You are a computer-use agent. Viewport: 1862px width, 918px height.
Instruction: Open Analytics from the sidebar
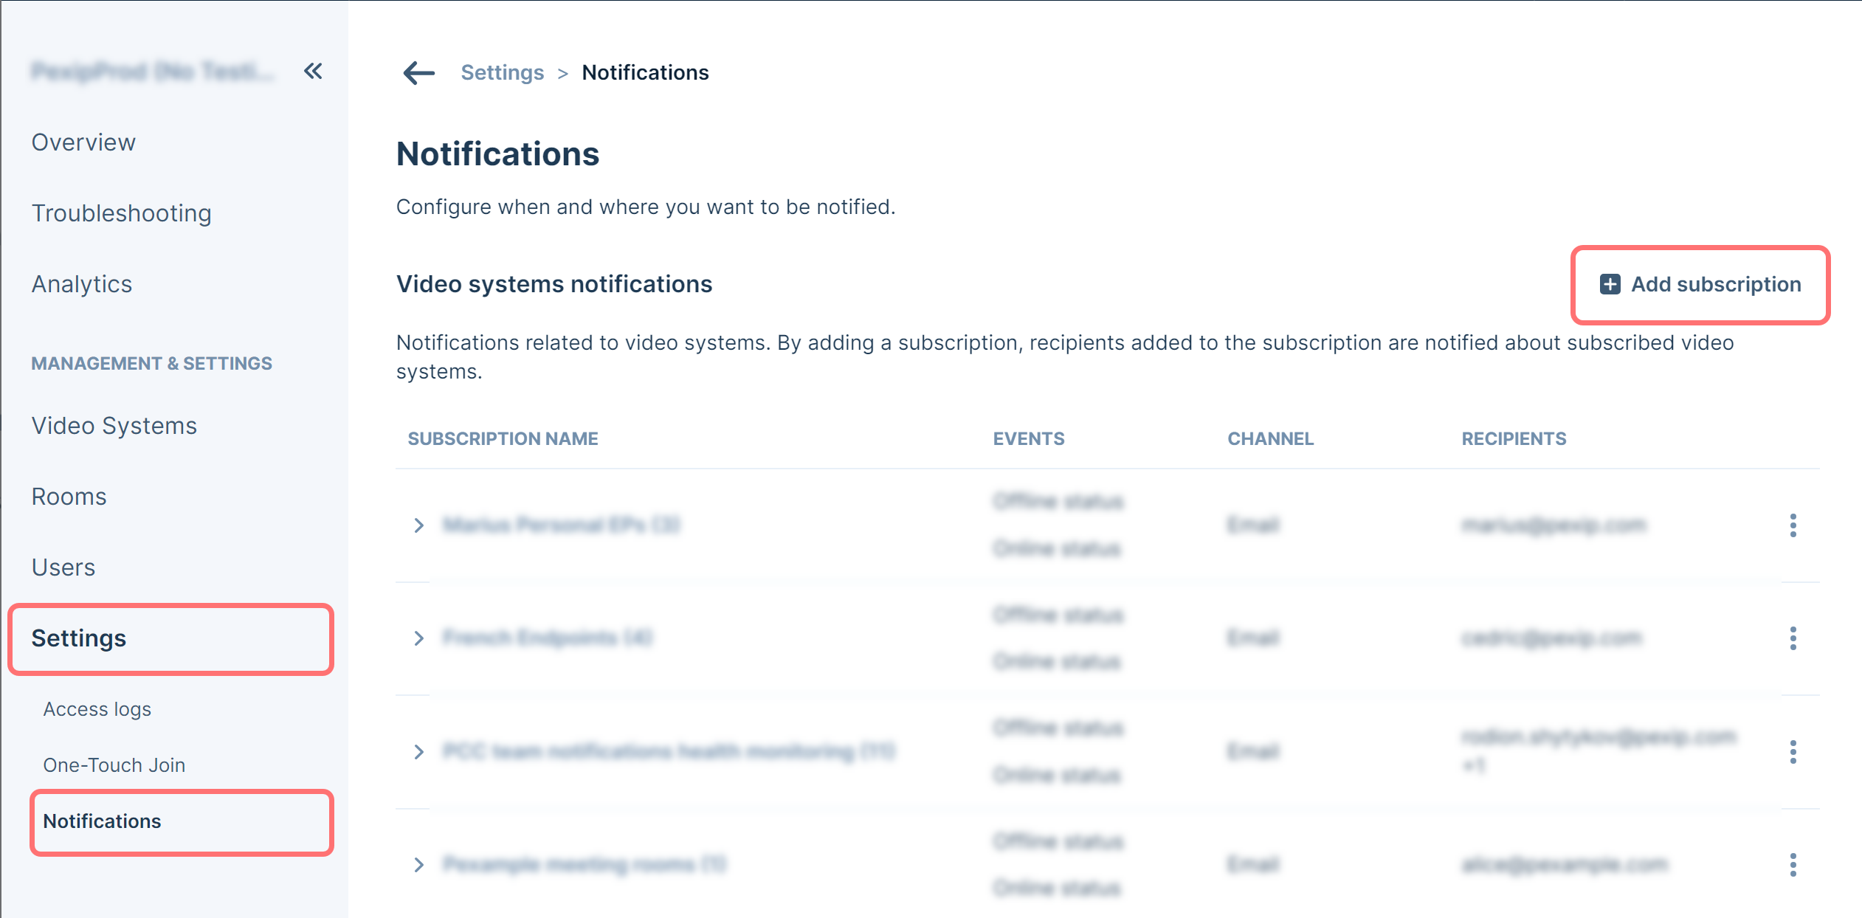pos(81,284)
